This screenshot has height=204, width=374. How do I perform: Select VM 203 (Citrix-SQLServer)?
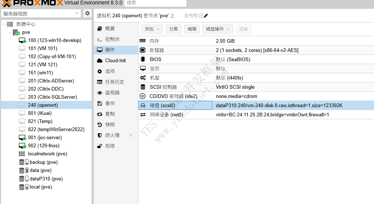(52, 97)
